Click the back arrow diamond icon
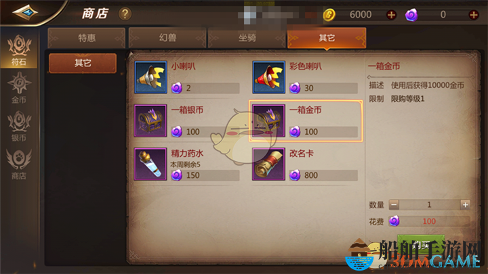 tap(25, 12)
